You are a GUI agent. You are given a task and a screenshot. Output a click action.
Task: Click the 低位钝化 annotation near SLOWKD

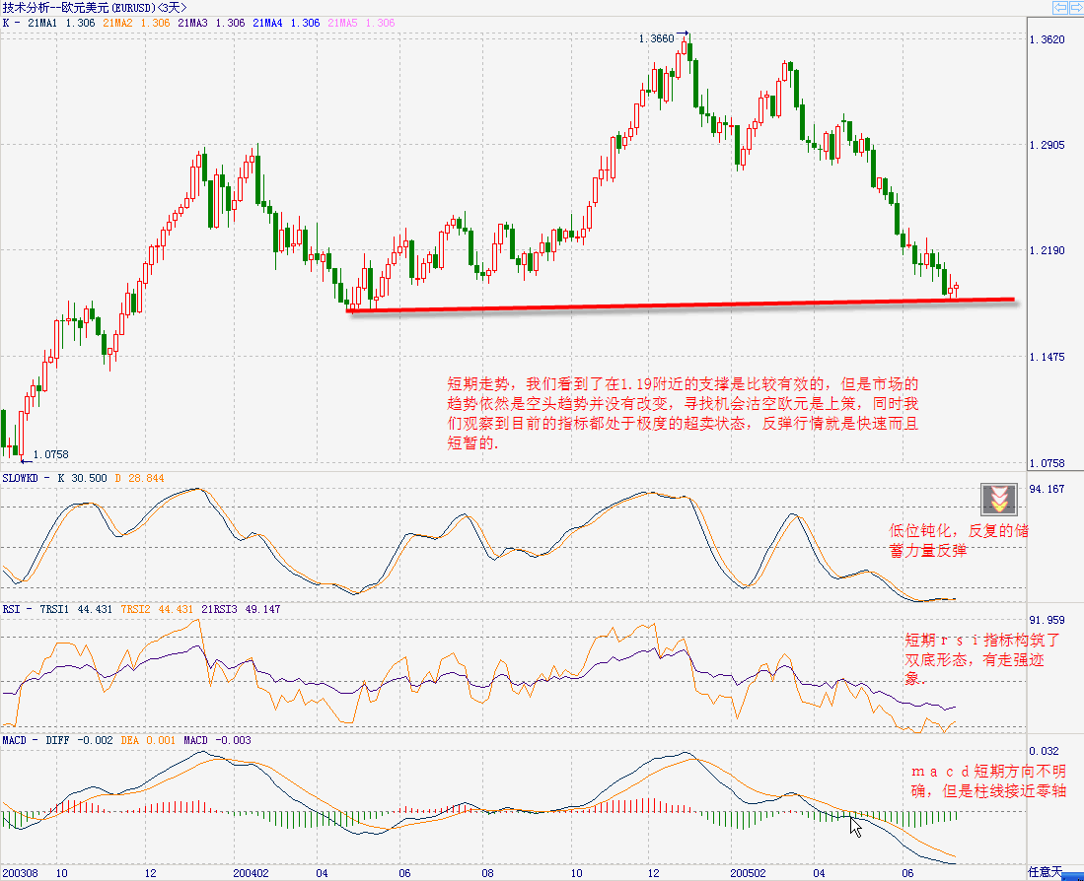click(x=958, y=540)
